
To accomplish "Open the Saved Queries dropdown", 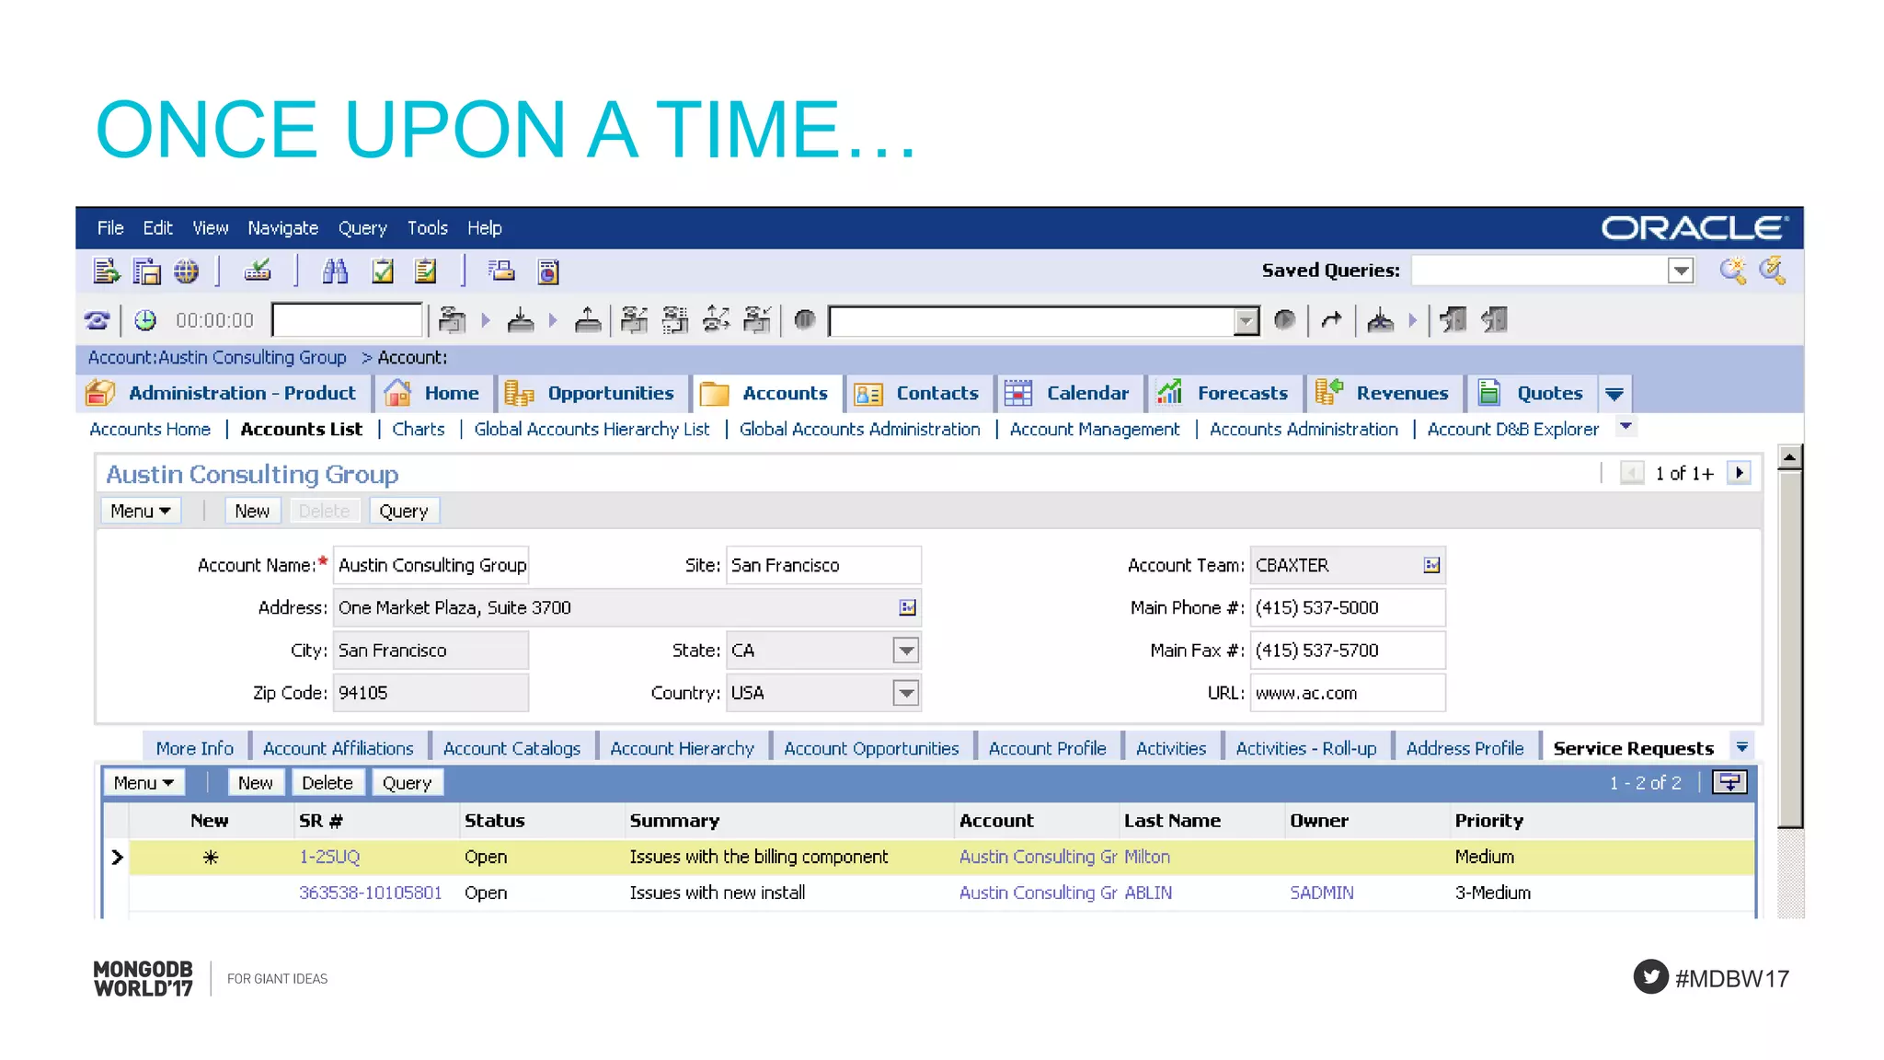I will point(1681,271).
